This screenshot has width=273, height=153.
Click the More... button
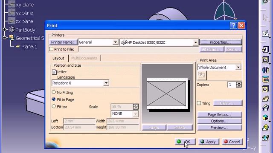point(233,49)
